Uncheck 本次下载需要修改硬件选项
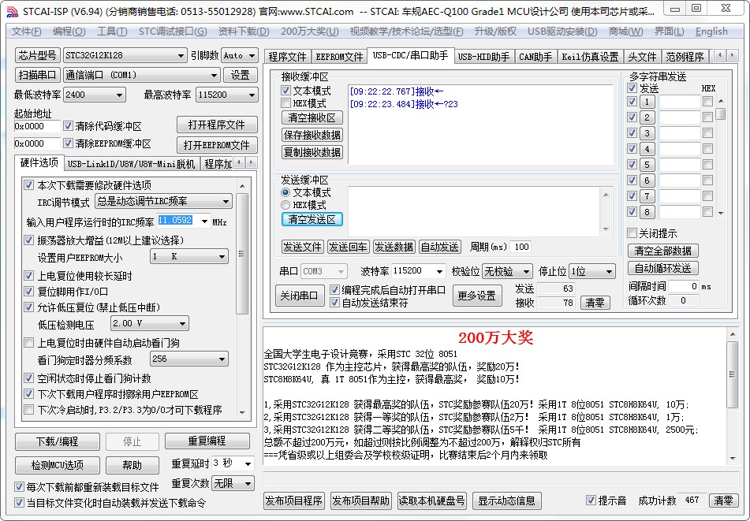This screenshot has height=521, width=750. [x=28, y=185]
